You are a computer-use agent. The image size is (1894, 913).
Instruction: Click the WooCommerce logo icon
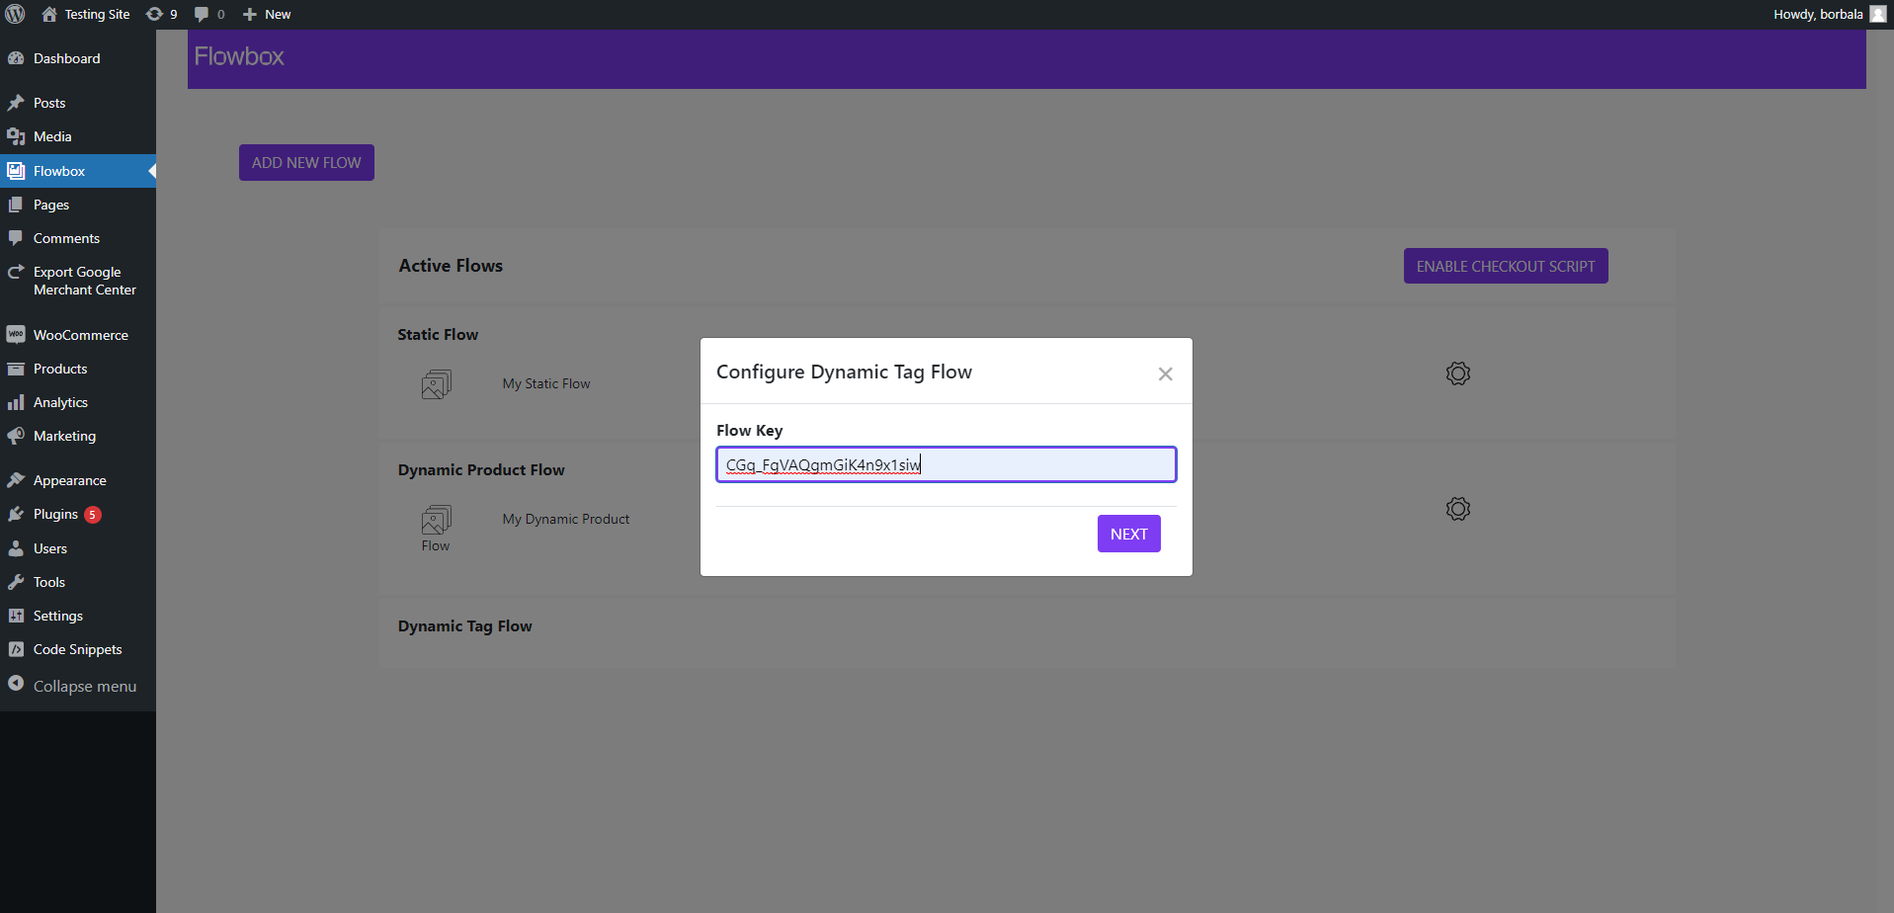click(16, 335)
